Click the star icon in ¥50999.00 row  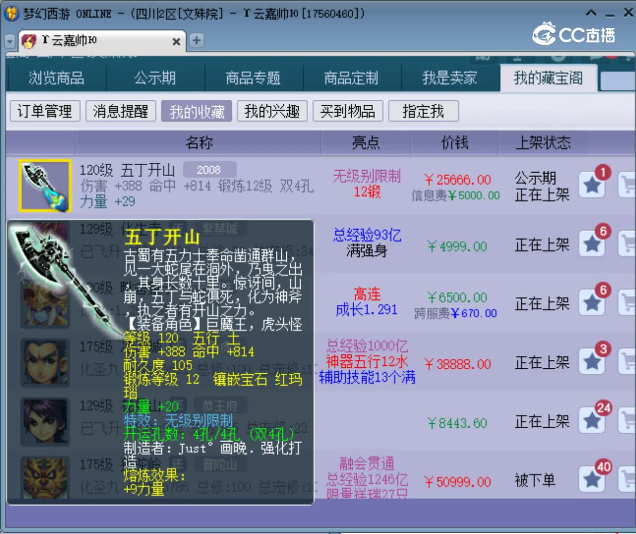(x=591, y=479)
